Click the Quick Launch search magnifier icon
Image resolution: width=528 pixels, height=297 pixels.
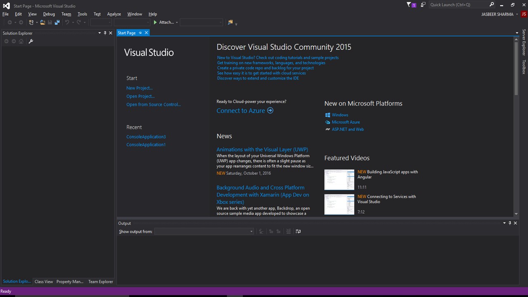point(492,5)
